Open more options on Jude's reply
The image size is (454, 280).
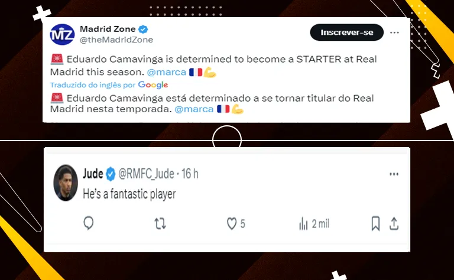(394, 174)
